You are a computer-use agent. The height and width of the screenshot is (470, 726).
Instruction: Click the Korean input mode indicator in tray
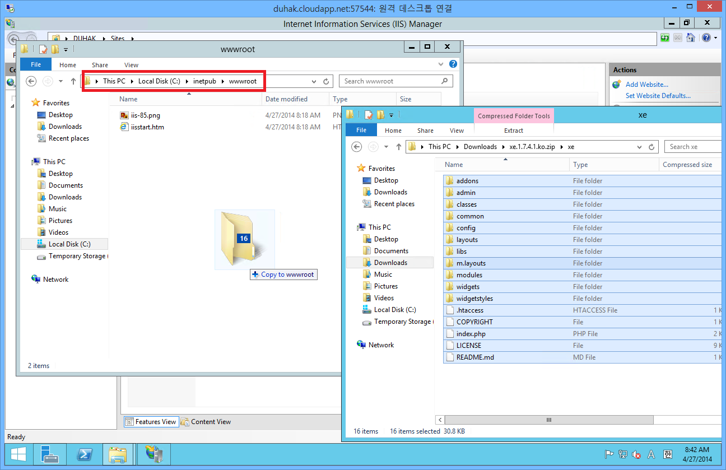pyautogui.click(x=667, y=454)
